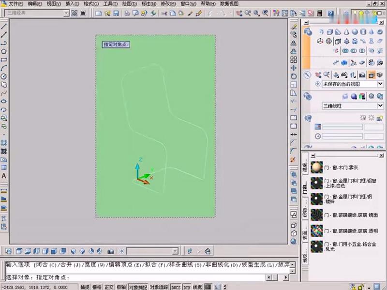This screenshot has width=387, height=290.
Task: Select the Sphere tool in the 3D Make panel
Action: tap(355, 32)
